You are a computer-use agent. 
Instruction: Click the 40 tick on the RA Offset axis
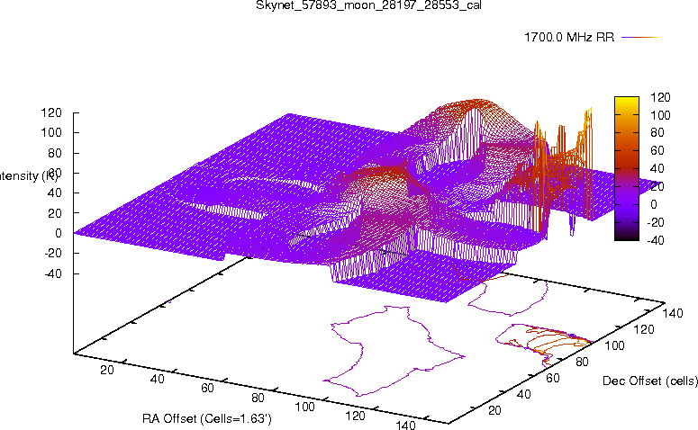157,380
